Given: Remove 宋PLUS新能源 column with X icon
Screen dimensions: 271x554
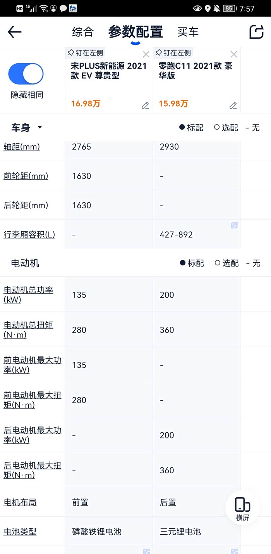Looking at the screenshot, I should tap(146, 54).
